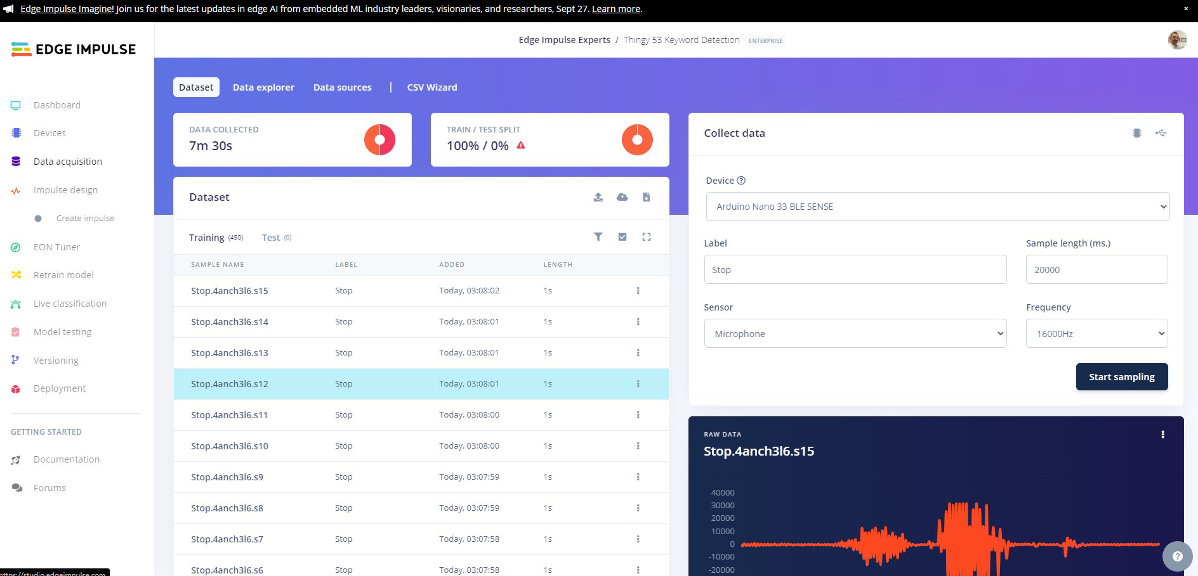Open Retrain model shuffle icon

coord(16,275)
